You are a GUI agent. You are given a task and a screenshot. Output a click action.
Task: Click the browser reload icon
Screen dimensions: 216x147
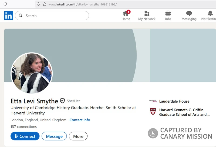(5, 4)
